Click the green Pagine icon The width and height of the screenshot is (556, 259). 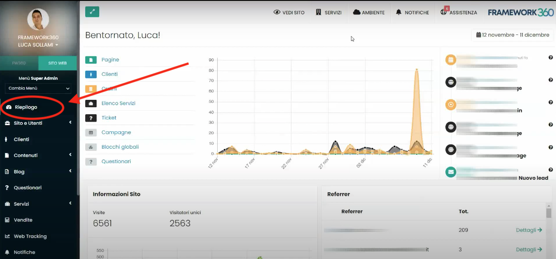[91, 60]
